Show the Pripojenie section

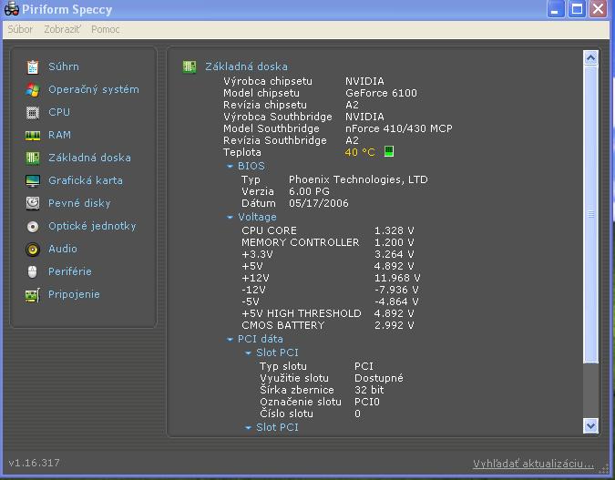[x=74, y=294]
